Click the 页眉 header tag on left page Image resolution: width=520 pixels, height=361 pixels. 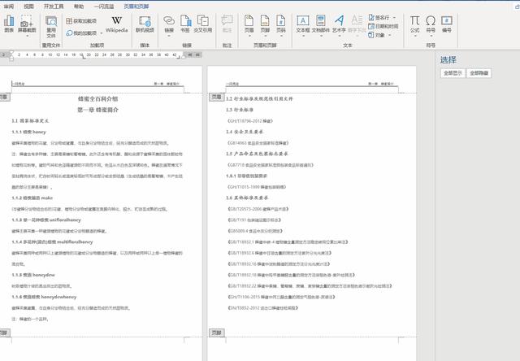(x=4, y=97)
